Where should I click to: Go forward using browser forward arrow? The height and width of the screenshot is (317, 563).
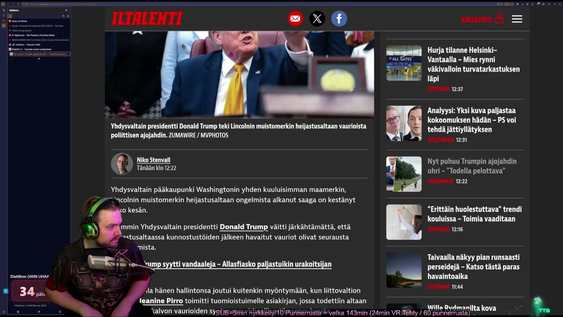coord(13,4)
